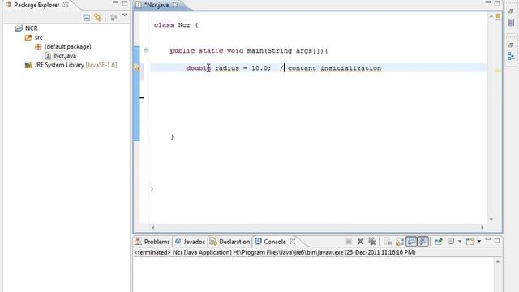519x292 pixels.
Task: Minimize the Console view panel
Action: pyautogui.click(x=488, y=239)
